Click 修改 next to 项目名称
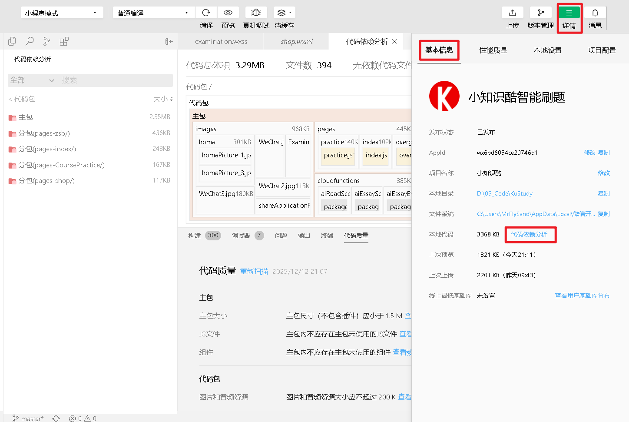The height and width of the screenshot is (422, 629). coord(604,173)
